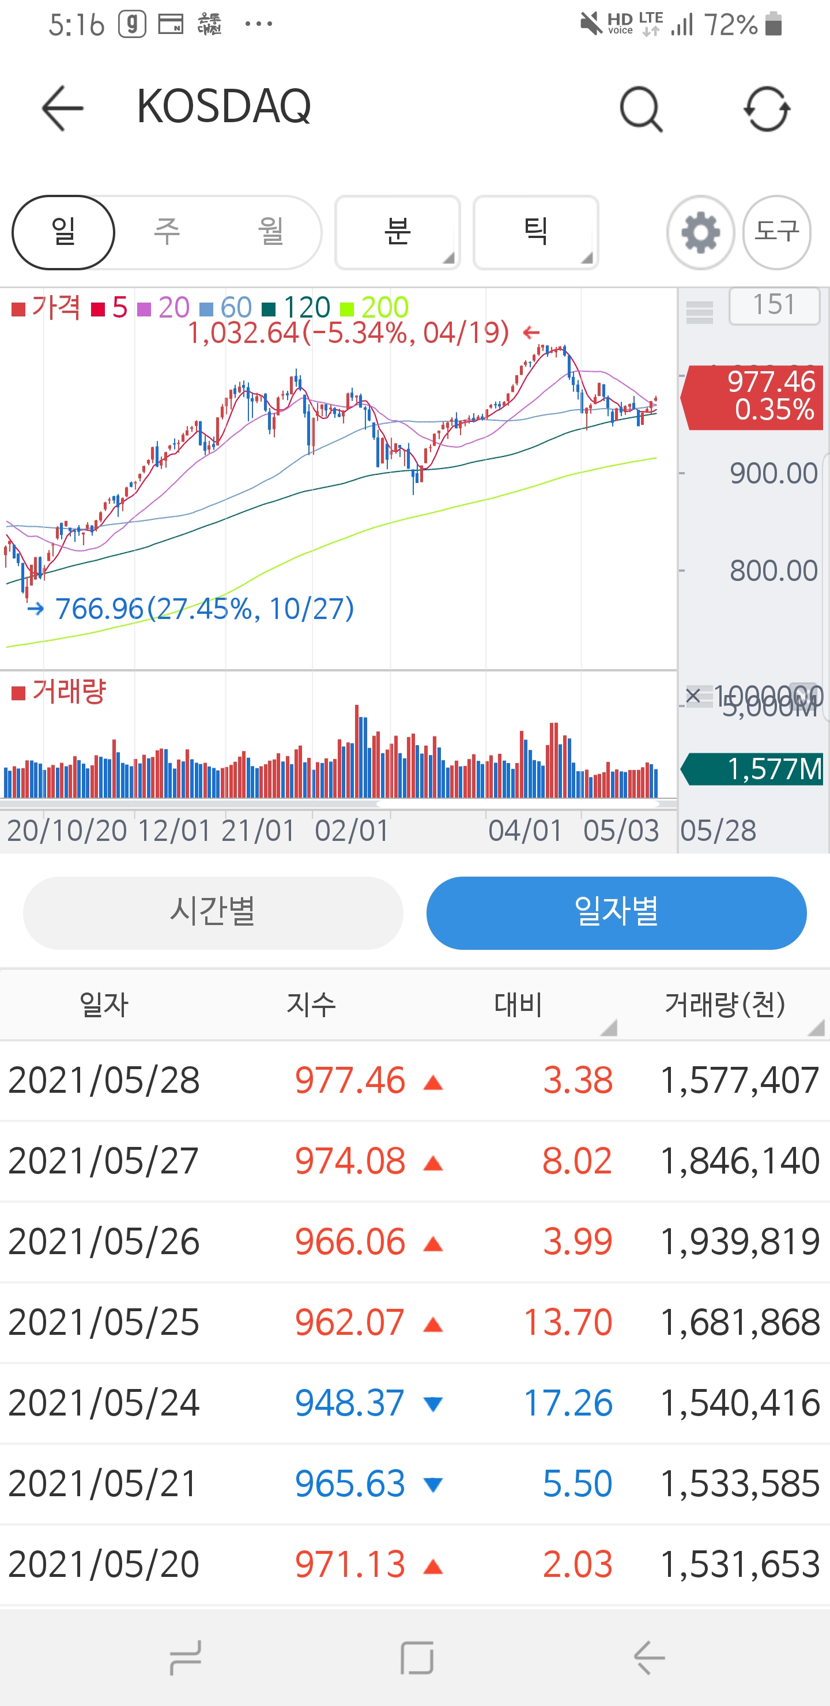Screen dimensions: 830x1706
Task: Tap the back arrow next to KOSDAQ
Action: [x=62, y=108]
